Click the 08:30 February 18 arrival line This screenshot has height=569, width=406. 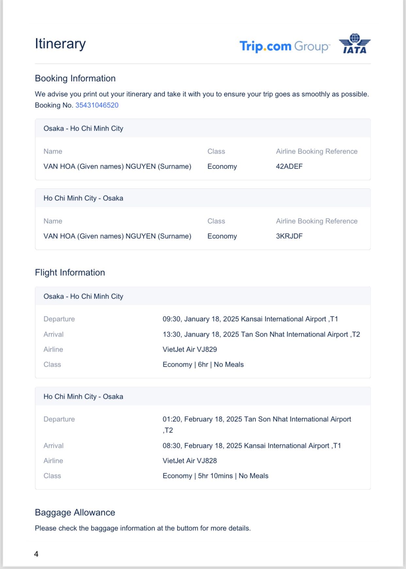click(252, 446)
